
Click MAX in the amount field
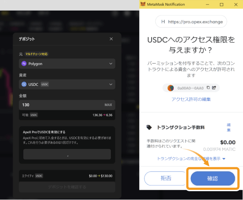click(x=108, y=105)
